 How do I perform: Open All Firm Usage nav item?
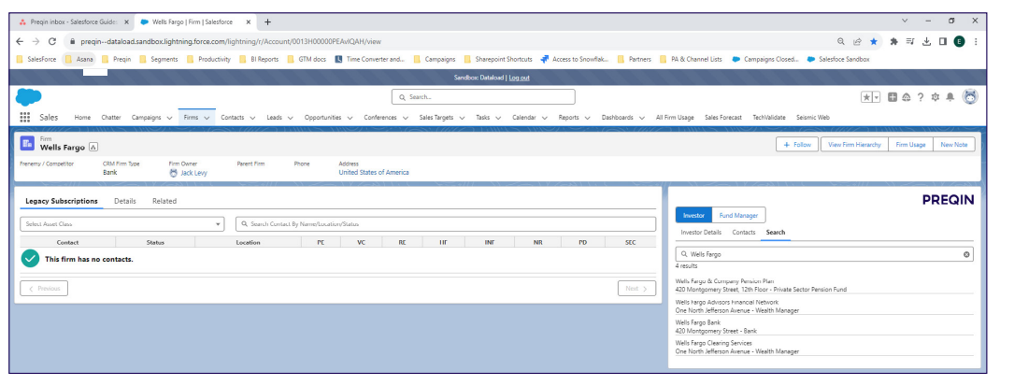[x=675, y=118]
